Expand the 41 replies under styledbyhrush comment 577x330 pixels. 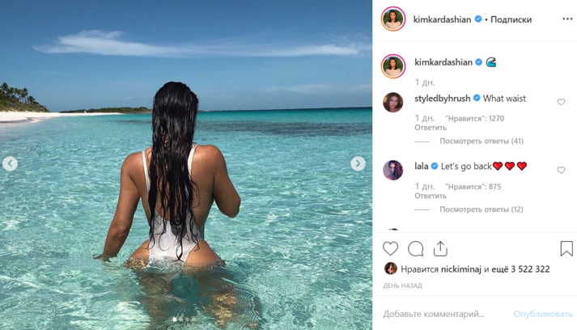[x=482, y=141]
